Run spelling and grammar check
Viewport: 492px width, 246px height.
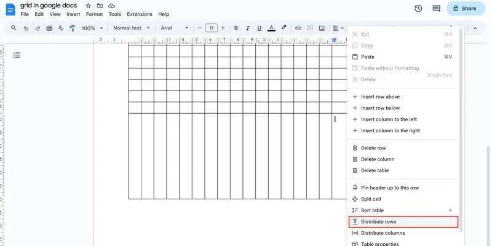pyautogui.click(x=61, y=28)
